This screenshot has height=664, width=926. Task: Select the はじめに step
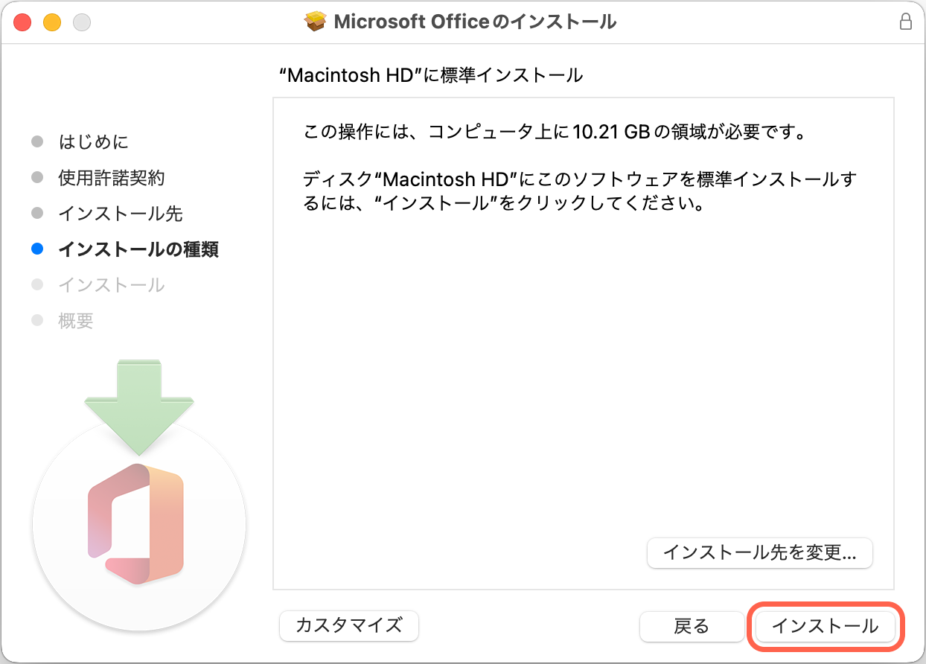point(94,141)
